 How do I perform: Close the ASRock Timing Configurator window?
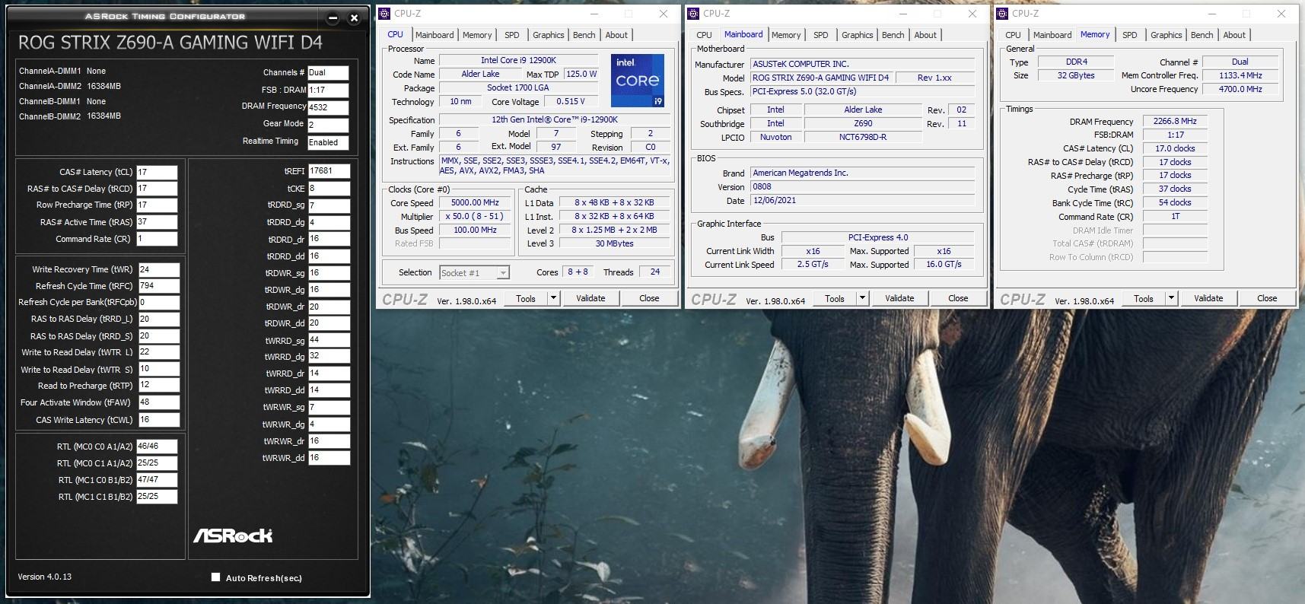[x=354, y=17]
